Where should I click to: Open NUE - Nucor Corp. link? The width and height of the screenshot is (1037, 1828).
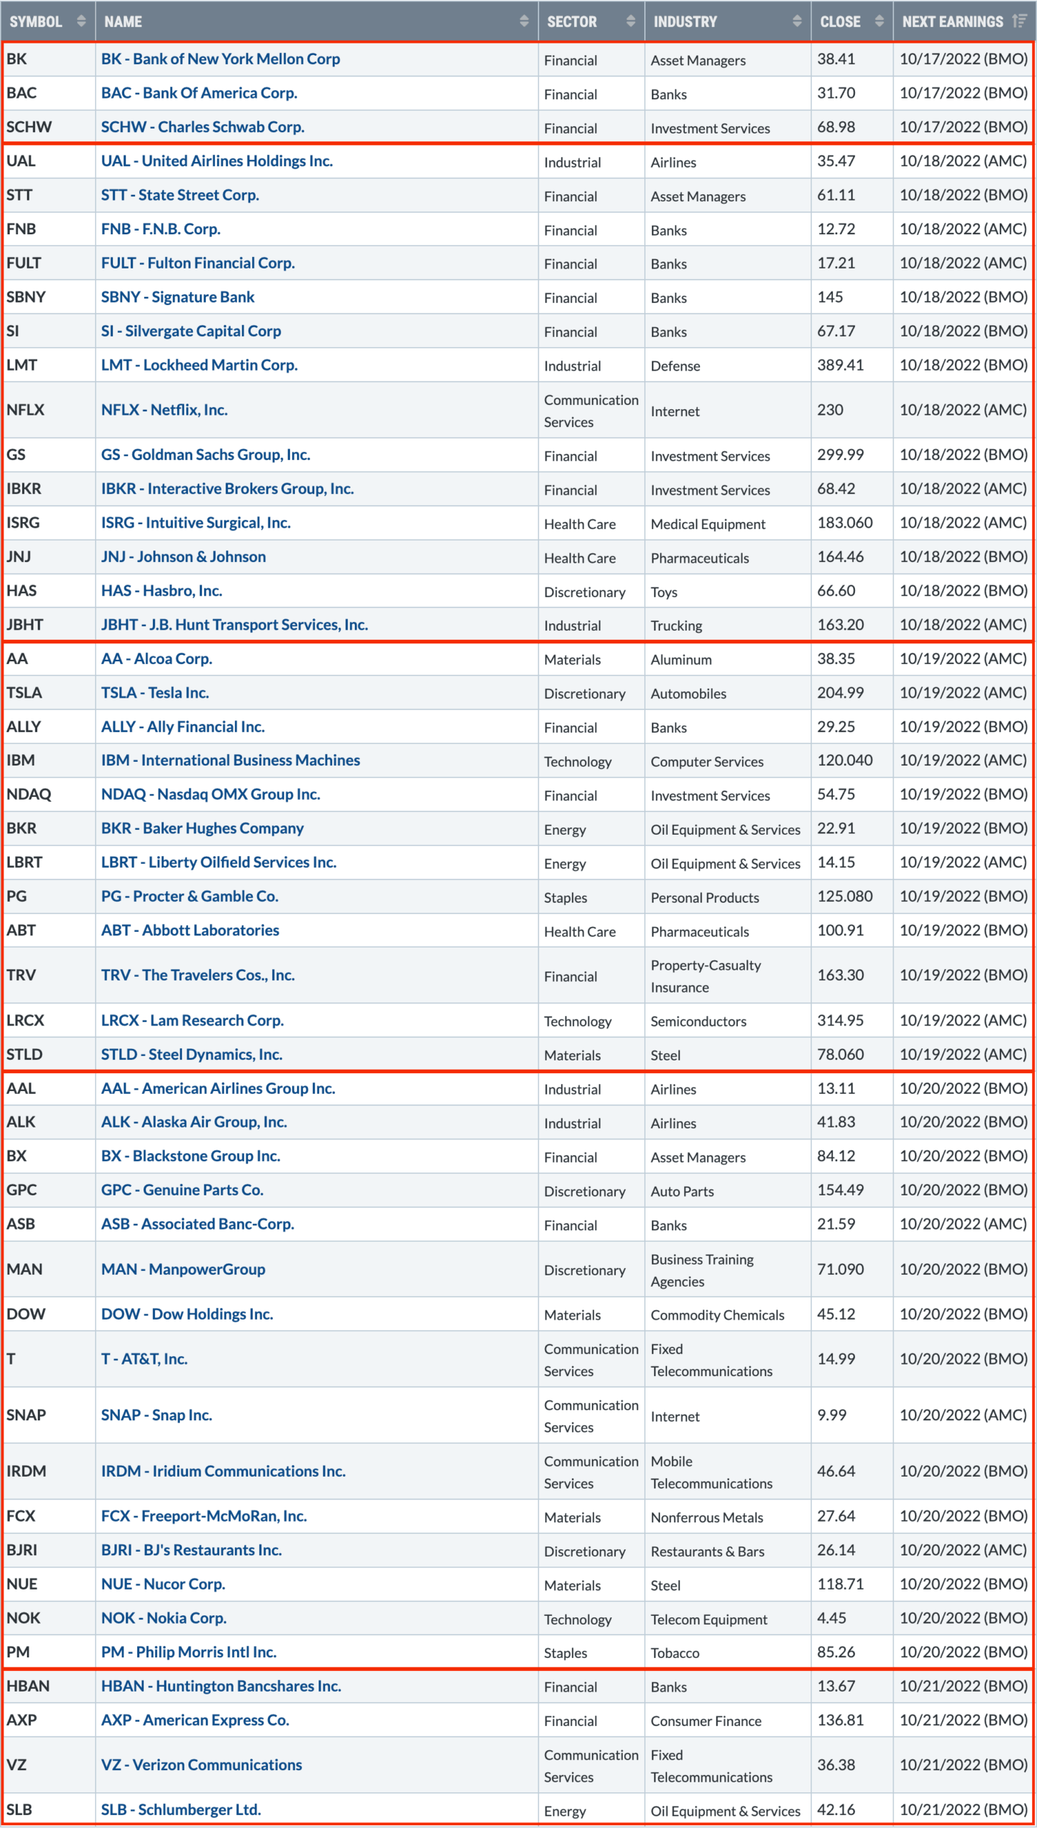coord(164,1585)
